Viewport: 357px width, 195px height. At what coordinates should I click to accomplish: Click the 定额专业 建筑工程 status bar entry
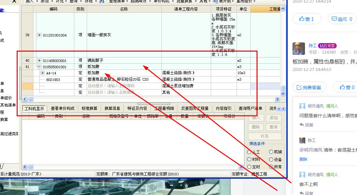249,174
